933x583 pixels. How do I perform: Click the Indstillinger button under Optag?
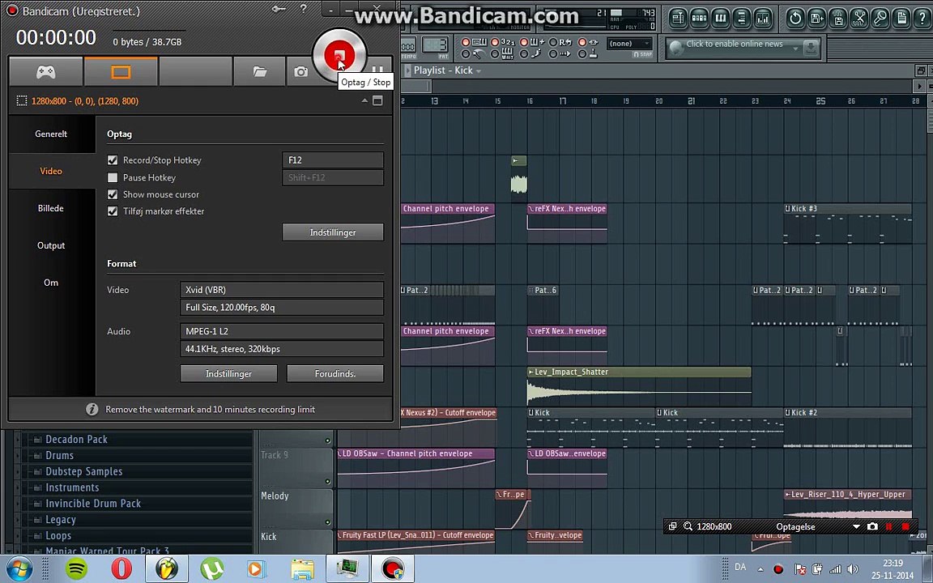(x=333, y=232)
